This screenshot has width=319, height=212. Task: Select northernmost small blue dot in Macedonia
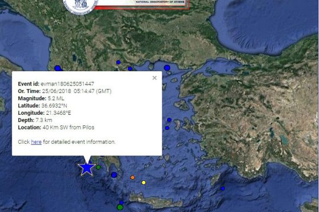(118, 62)
